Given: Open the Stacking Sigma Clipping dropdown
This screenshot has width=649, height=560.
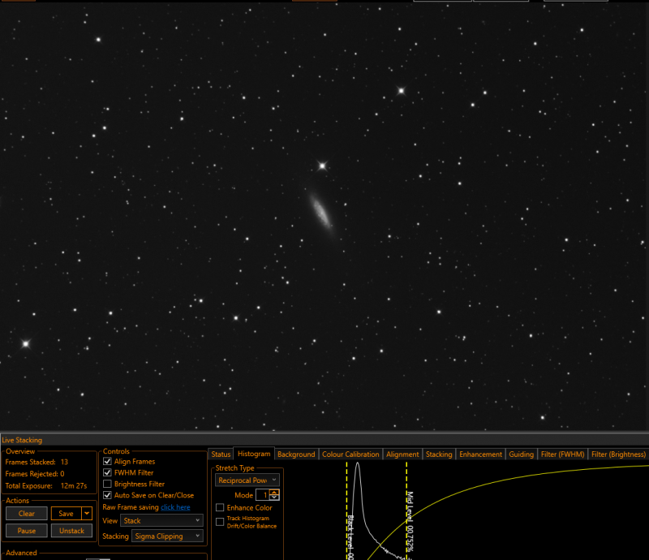Looking at the screenshot, I should (167, 536).
